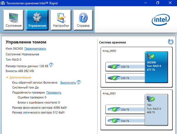Click the Переименовать link
Image resolution: width=177 pixels, height=134 pixels.
pyautogui.click(x=35, y=49)
